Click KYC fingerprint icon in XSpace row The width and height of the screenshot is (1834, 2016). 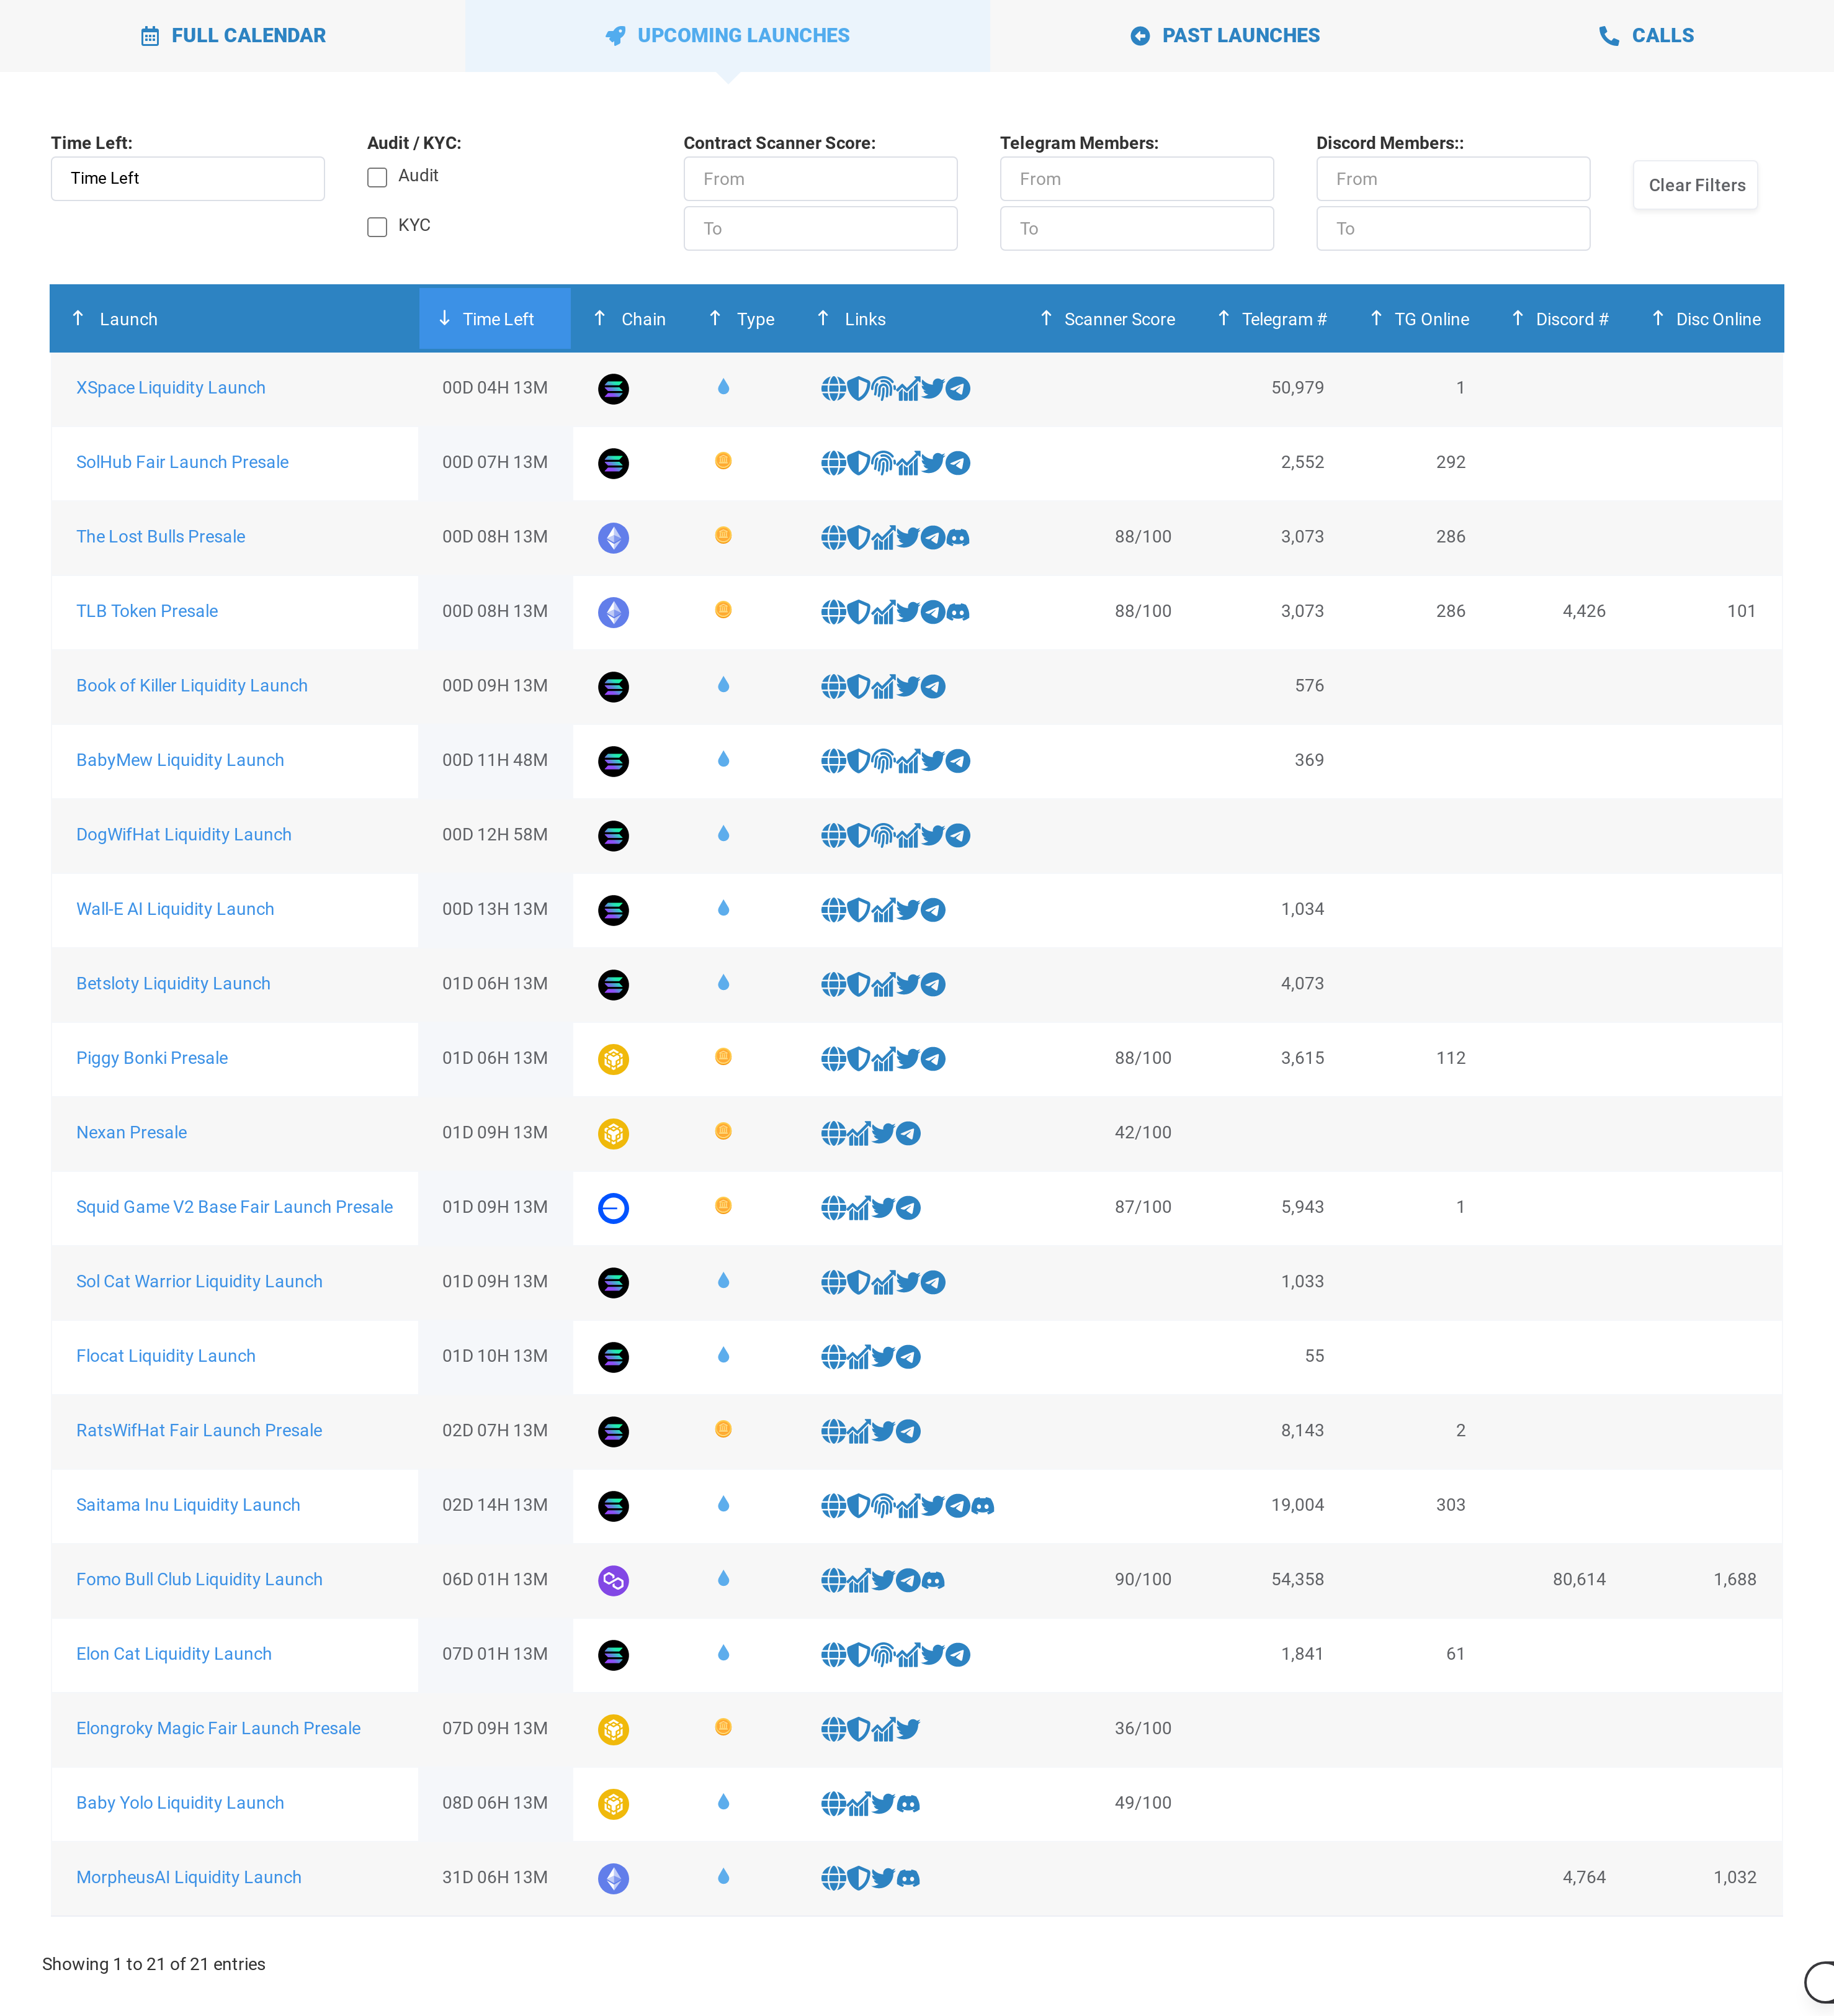pos(882,388)
